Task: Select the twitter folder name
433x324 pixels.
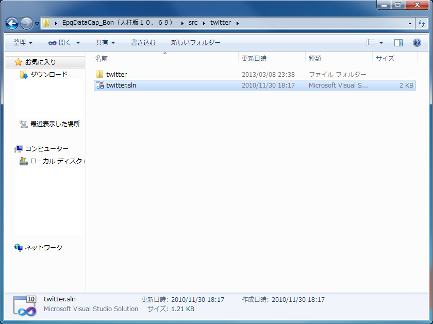Action: (x=116, y=75)
